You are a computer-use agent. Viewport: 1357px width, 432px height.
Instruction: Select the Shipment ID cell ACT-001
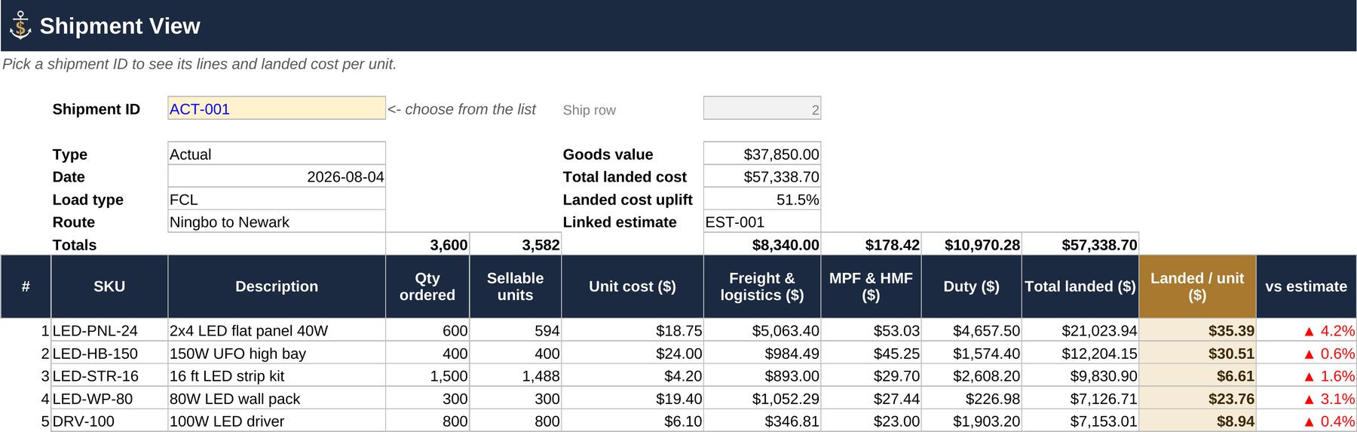[x=277, y=109]
